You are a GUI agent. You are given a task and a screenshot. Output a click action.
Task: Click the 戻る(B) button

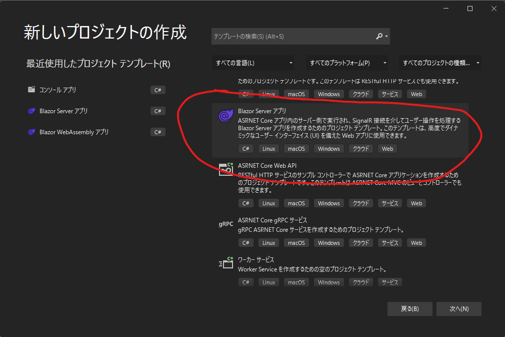[409, 308]
